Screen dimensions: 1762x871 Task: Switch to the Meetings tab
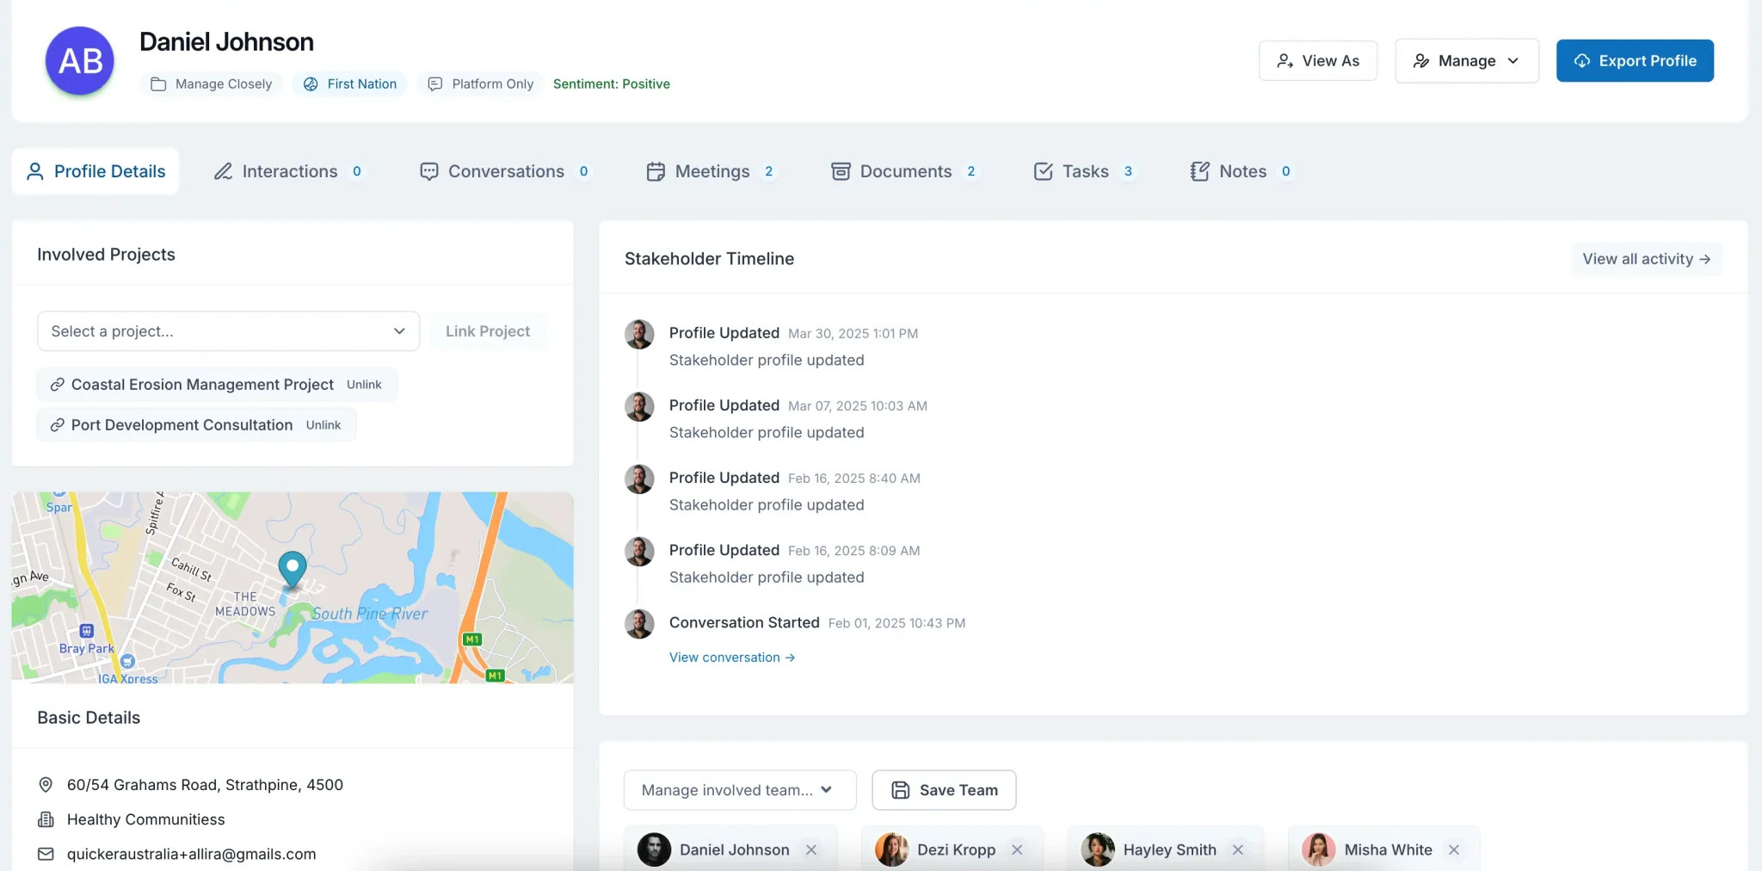[712, 171]
